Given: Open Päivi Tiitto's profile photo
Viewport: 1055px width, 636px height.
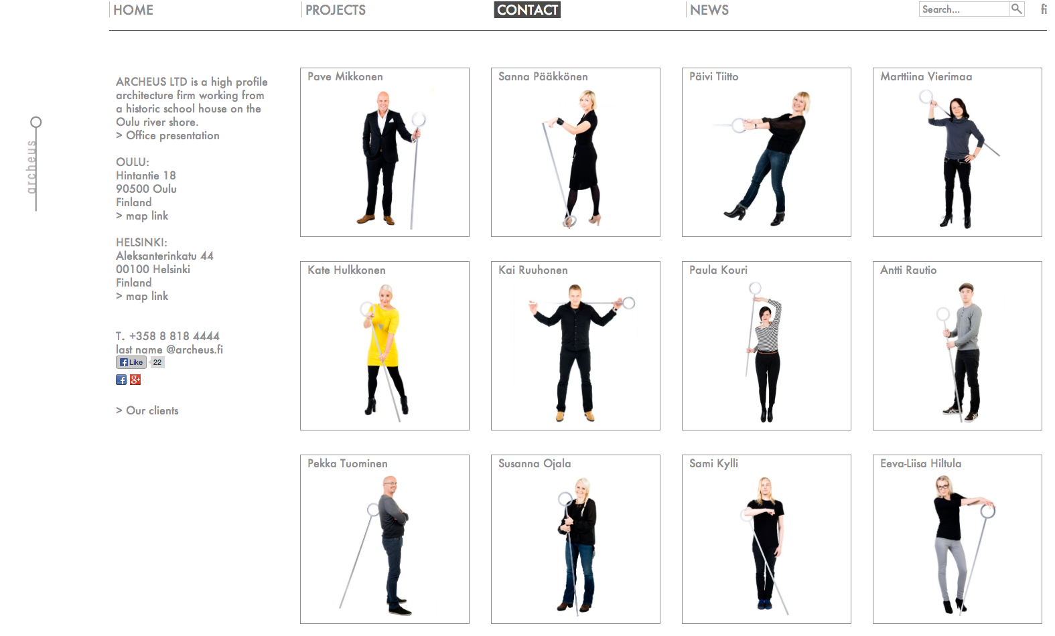Looking at the screenshot, I should coord(766,152).
